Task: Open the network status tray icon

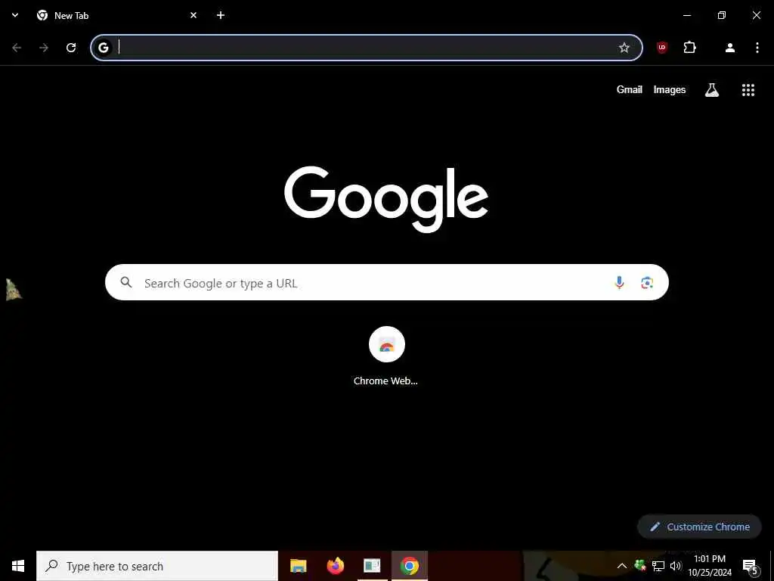Action: (x=658, y=566)
